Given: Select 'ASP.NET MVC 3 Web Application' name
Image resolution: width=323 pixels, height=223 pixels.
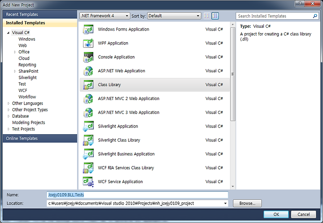Looking at the screenshot, I should (x=129, y=113).
